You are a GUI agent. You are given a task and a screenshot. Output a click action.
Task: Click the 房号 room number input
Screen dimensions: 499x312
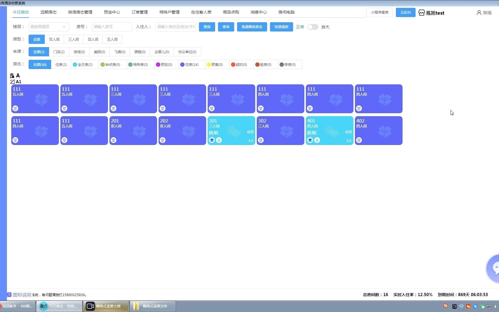(x=112, y=27)
